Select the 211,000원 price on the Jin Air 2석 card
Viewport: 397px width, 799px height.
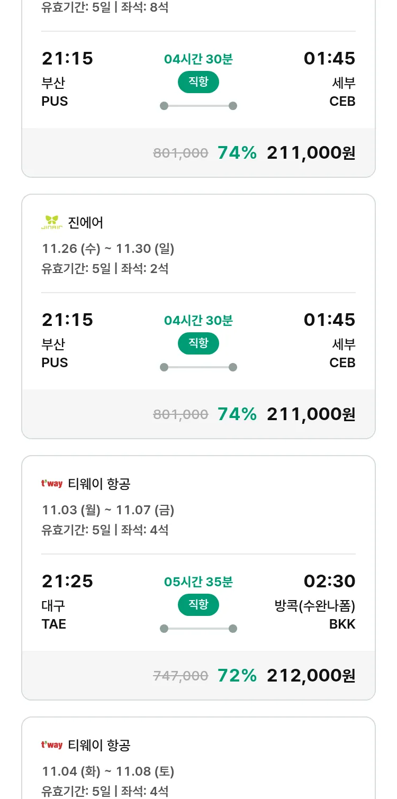coord(311,414)
